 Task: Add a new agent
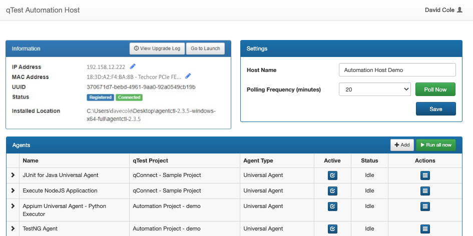(x=402, y=145)
